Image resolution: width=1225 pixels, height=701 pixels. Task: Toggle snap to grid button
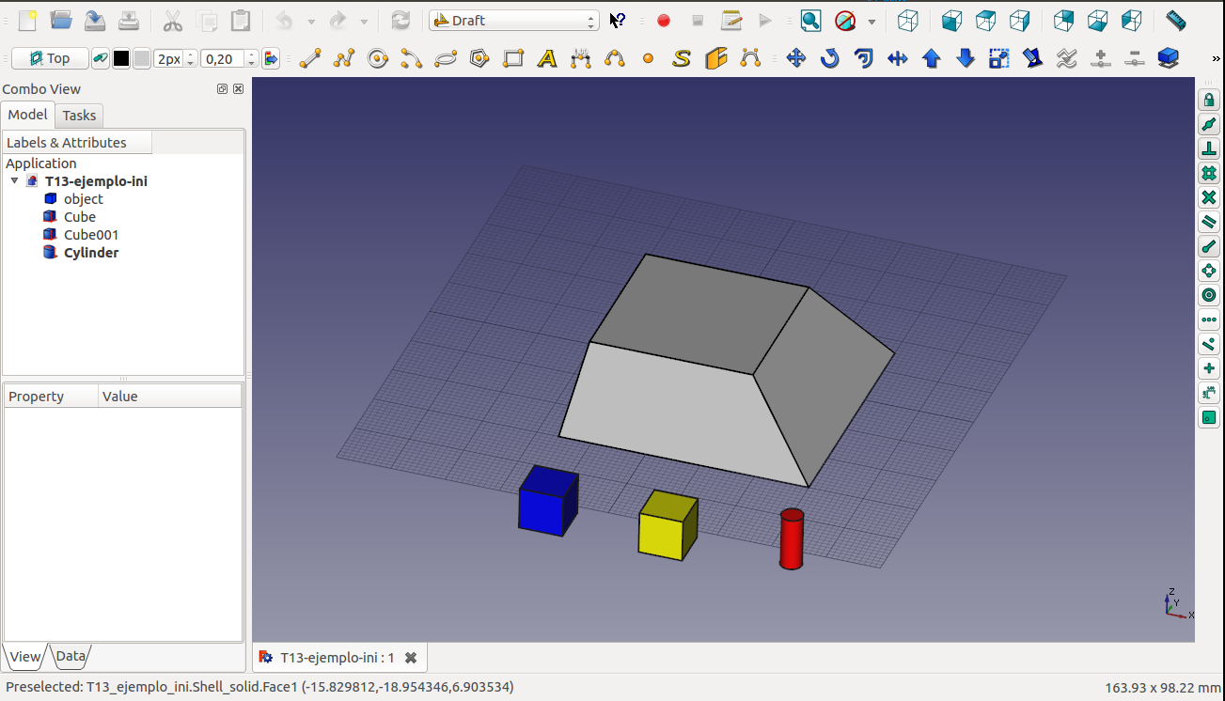point(1209,174)
